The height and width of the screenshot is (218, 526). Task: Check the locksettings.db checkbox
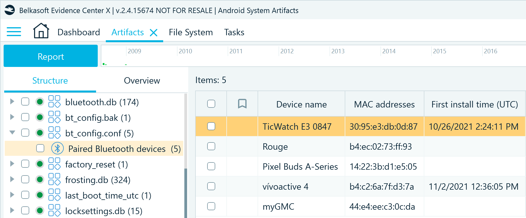(25, 211)
